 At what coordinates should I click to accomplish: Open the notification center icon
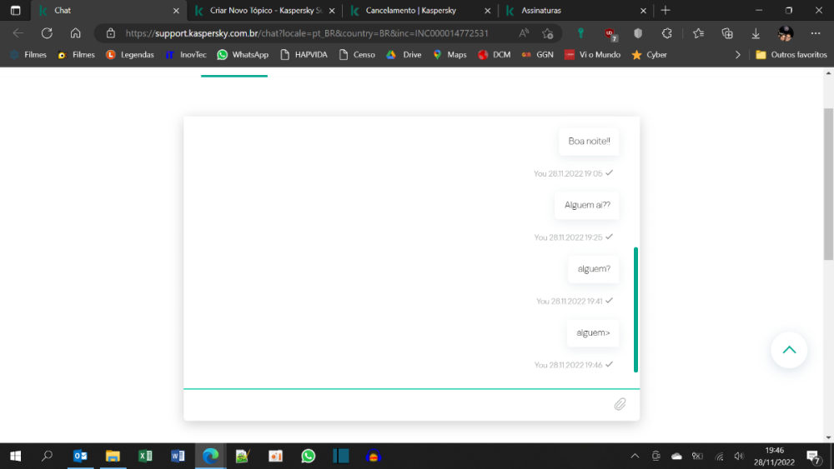pos(813,457)
